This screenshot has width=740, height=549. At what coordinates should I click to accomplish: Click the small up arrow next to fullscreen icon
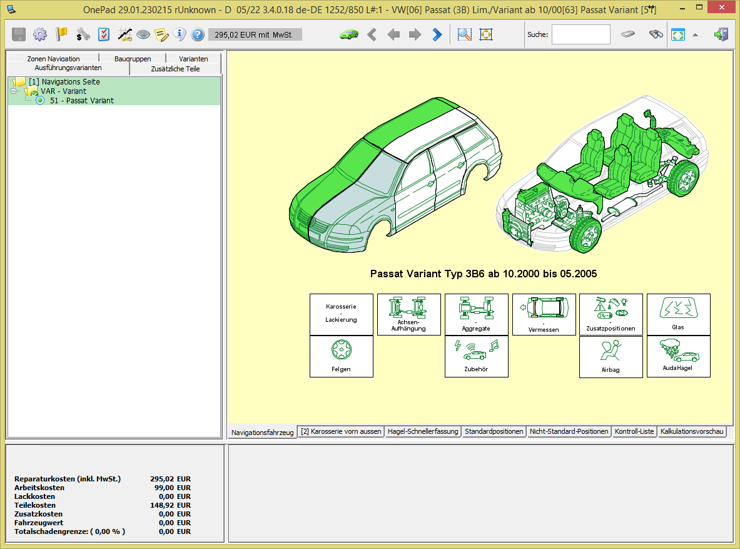[x=695, y=34]
